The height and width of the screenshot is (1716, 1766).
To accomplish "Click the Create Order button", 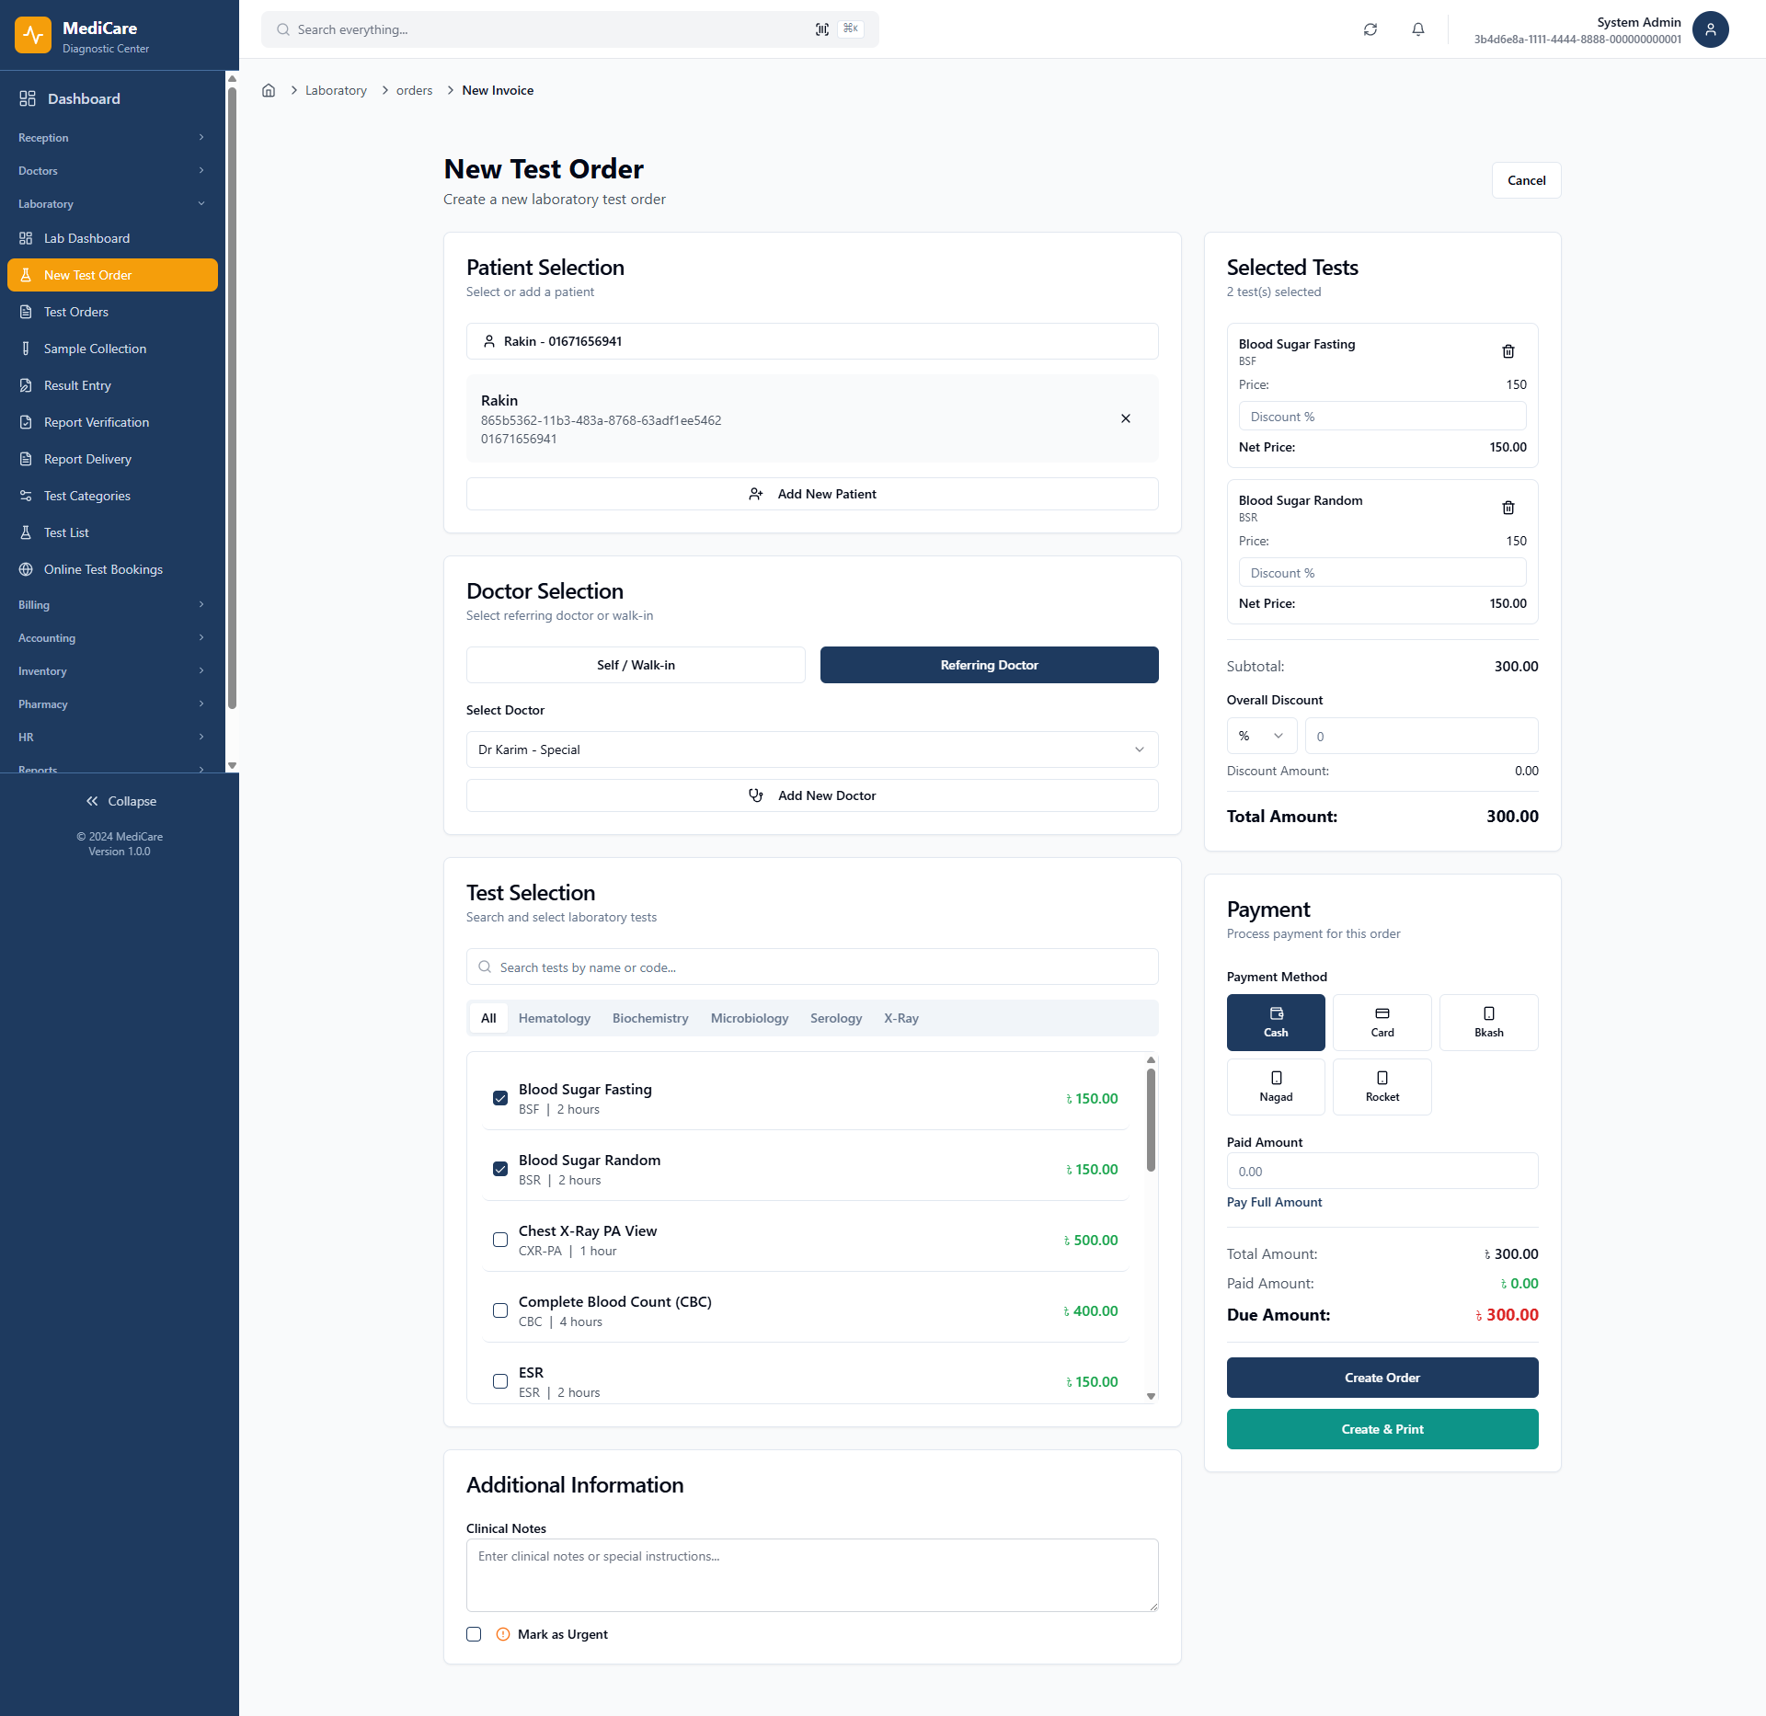I will click(x=1382, y=1377).
